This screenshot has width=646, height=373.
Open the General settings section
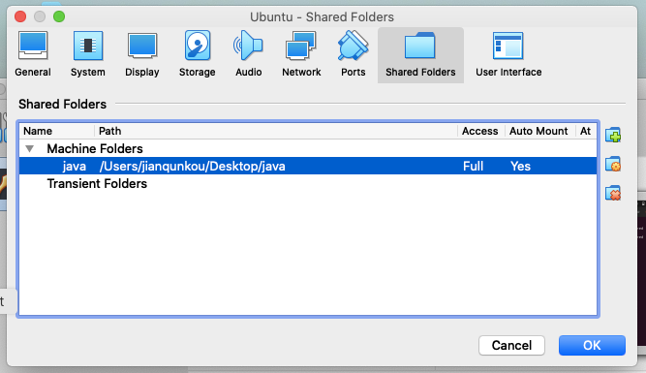pos(33,55)
